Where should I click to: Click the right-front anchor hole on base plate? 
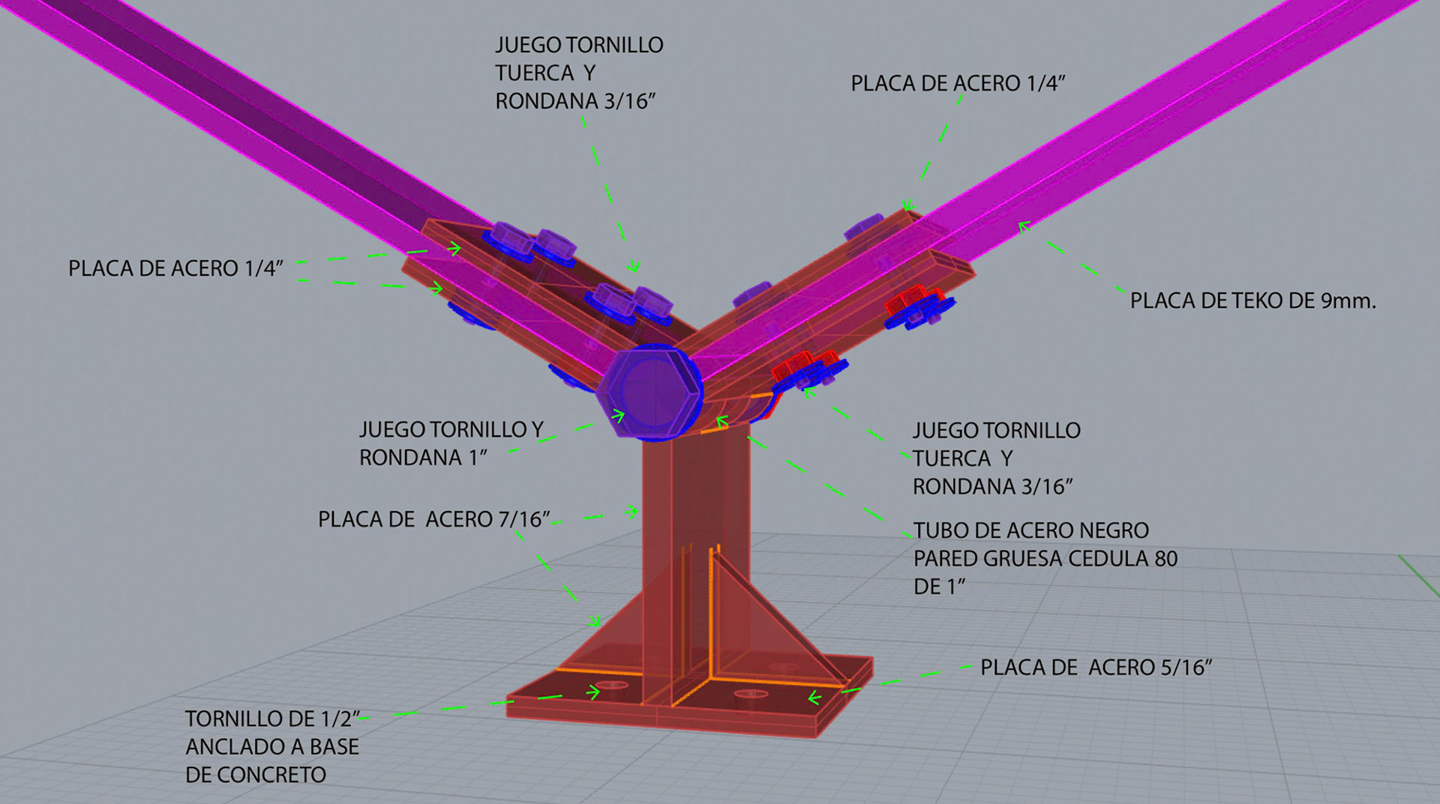(751, 694)
